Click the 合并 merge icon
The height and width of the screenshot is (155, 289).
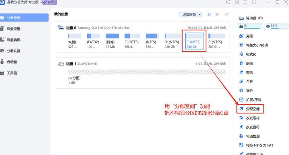pos(241,81)
